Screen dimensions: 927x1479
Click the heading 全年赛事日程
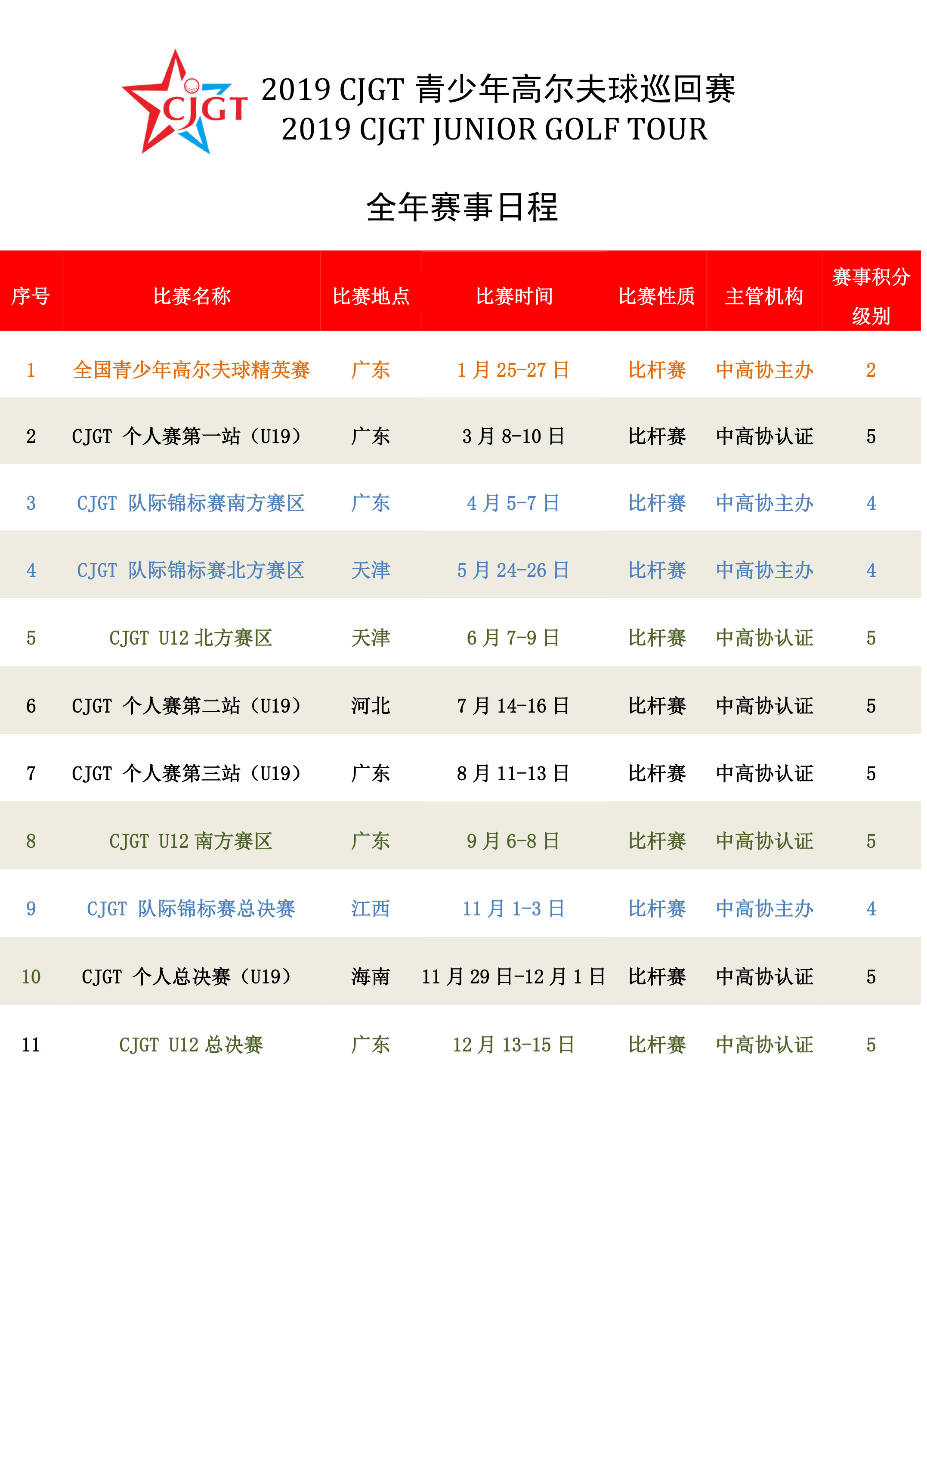[462, 208]
